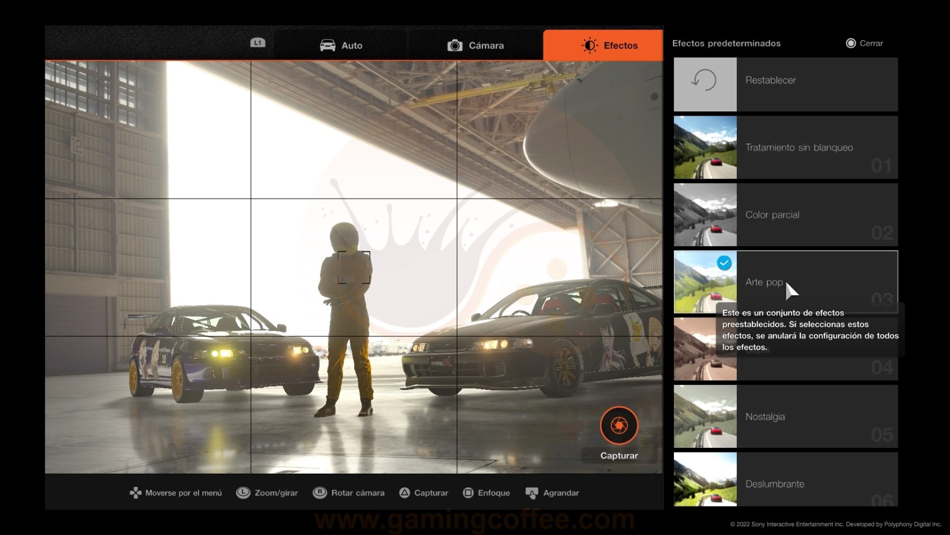The image size is (950, 535).
Task: Select the Deslumbrante thumbnail
Action: tap(705, 479)
